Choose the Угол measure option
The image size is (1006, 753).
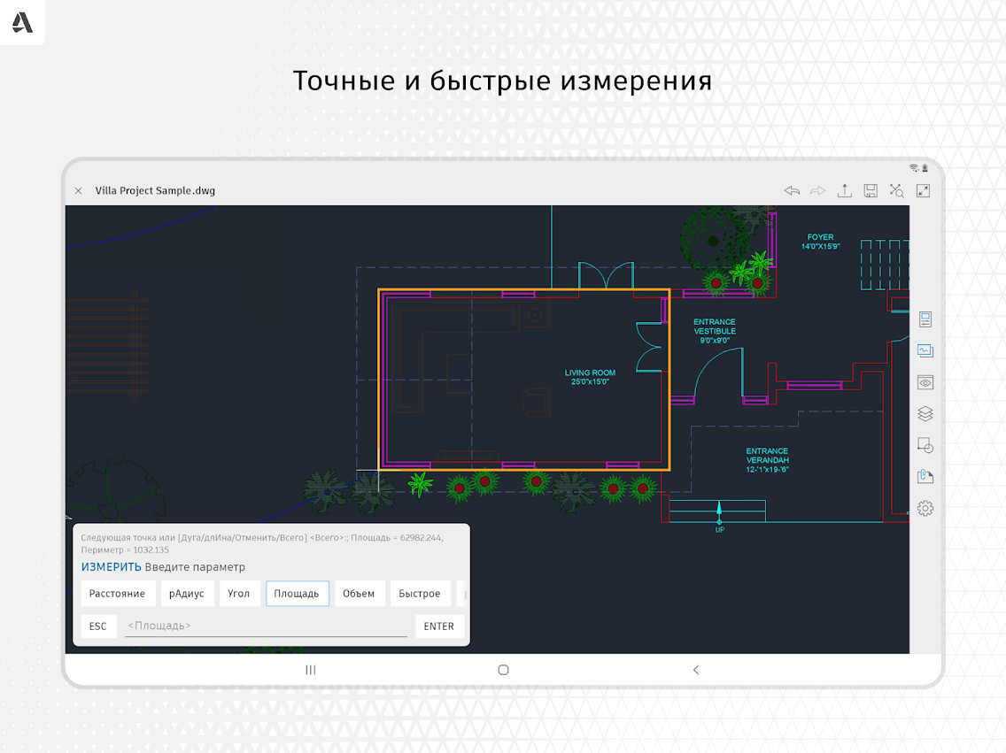(x=239, y=594)
